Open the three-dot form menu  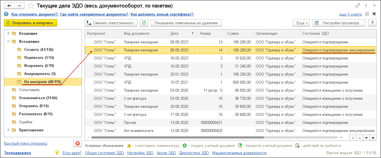point(366,6)
